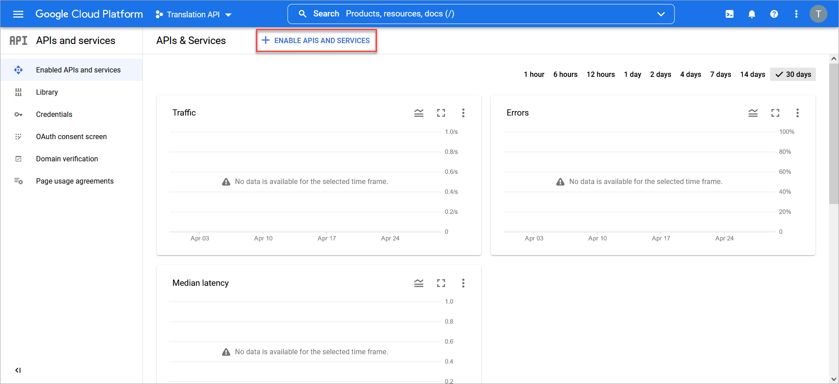Select 12 hours time range
The width and height of the screenshot is (839, 384).
[x=600, y=74]
